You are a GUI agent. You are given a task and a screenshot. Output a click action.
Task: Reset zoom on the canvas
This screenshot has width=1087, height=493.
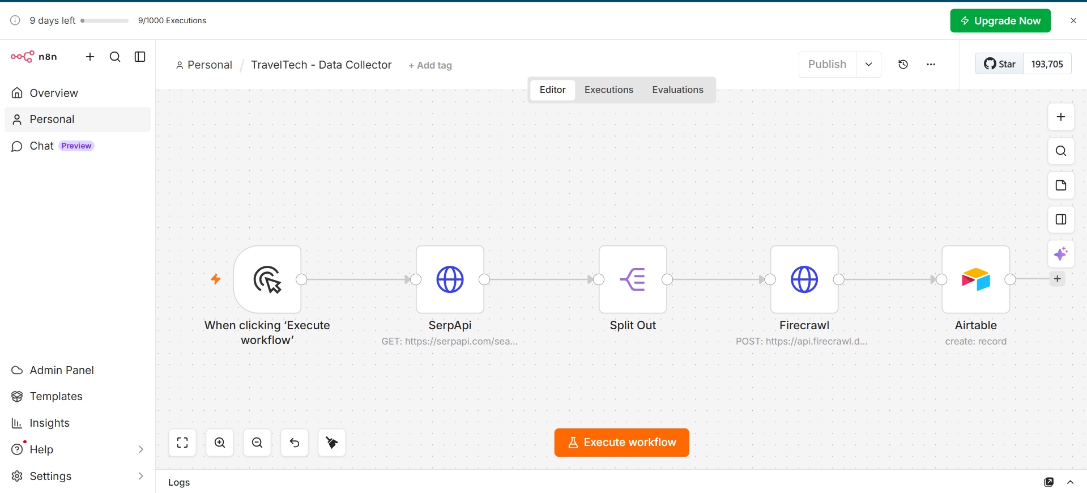295,443
